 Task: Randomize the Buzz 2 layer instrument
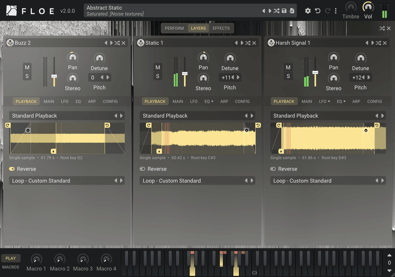(117, 43)
